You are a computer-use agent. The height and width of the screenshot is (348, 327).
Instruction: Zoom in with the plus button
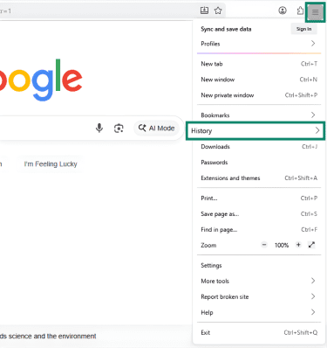(298, 245)
